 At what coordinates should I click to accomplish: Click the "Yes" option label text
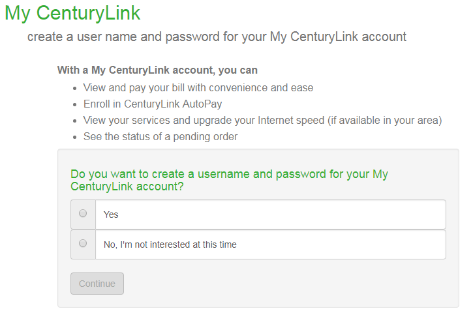click(111, 214)
